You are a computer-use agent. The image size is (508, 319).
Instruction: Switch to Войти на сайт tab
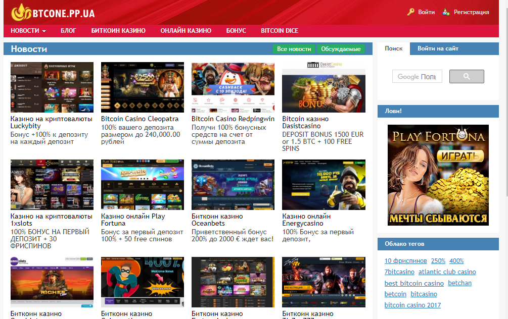[x=438, y=48]
